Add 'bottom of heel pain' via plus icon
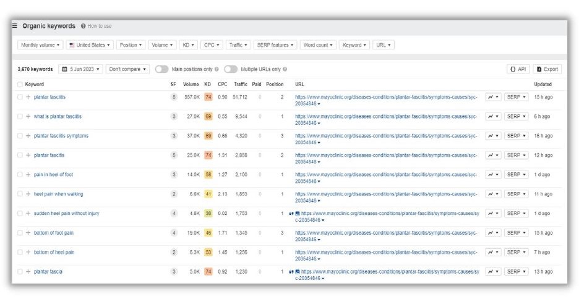579x299 pixels. click(x=28, y=252)
